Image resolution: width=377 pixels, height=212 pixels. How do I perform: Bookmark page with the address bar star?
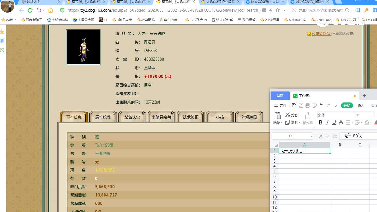click(277, 10)
